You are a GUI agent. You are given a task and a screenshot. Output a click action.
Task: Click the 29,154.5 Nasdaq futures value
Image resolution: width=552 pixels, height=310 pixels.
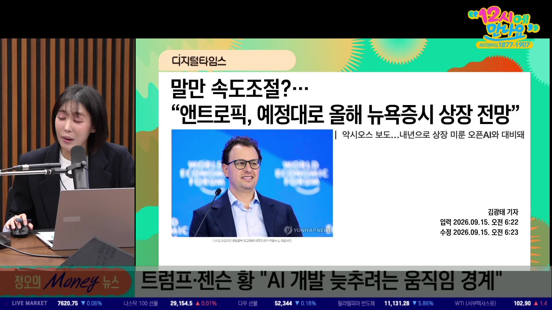(x=181, y=303)
